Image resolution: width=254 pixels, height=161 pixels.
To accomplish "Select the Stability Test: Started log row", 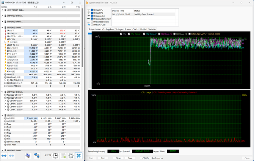I will tap(144, 14).
